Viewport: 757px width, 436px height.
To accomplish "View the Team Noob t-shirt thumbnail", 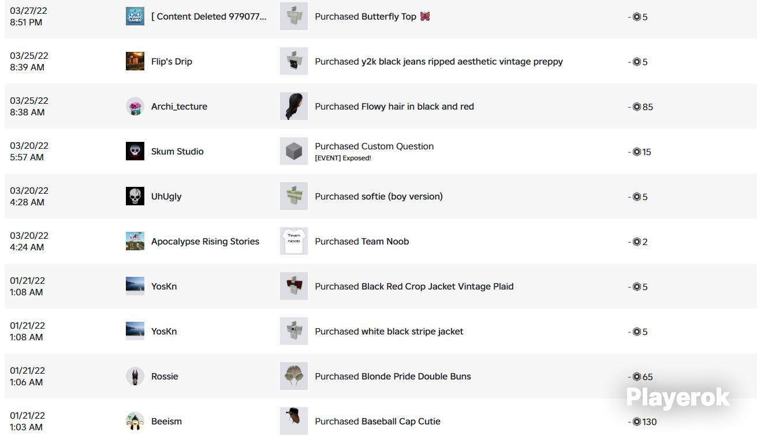I will pyautogui.click(x=294, y=241).
